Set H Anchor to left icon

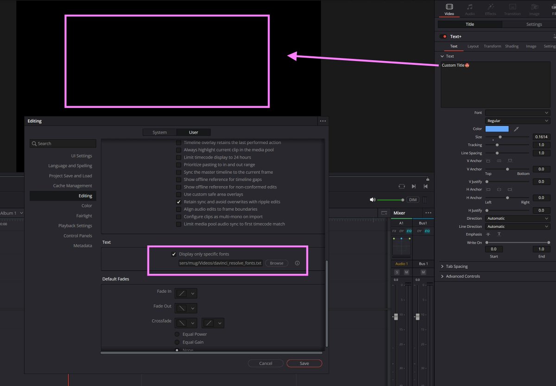coord(488,190)
